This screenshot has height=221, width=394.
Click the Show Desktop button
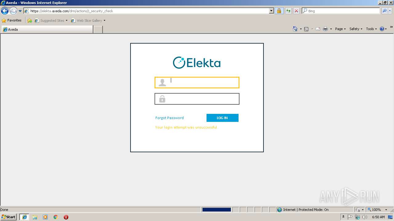(x=391, y=217)
